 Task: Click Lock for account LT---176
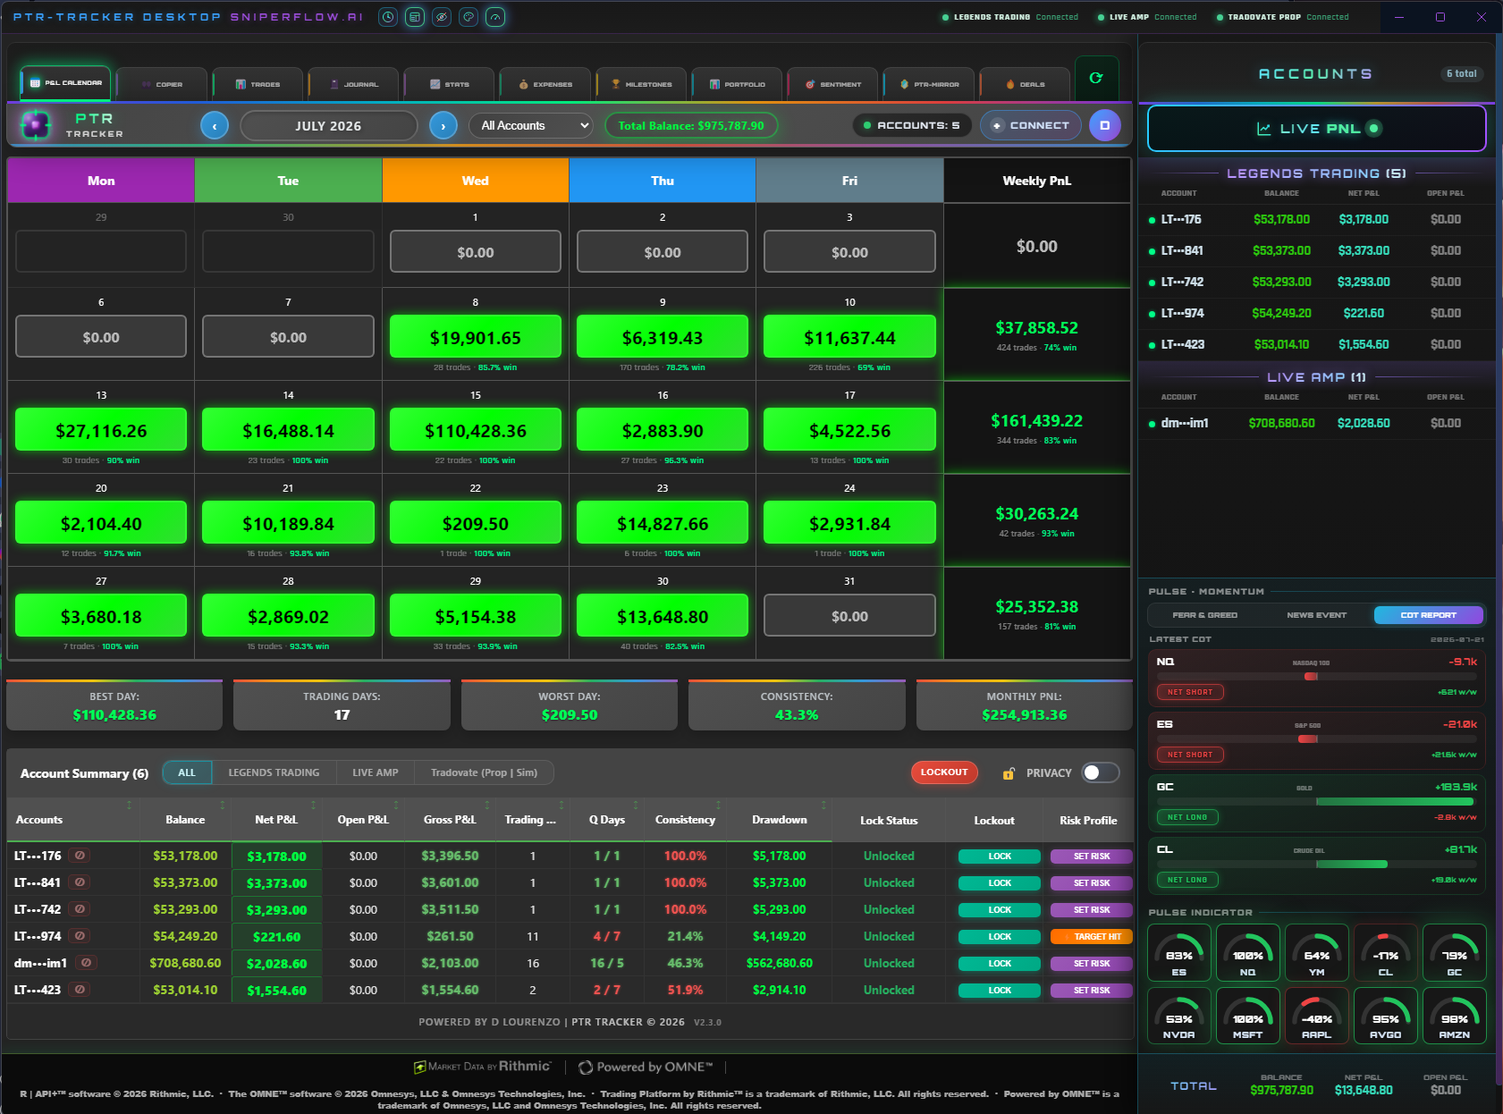1000,857
